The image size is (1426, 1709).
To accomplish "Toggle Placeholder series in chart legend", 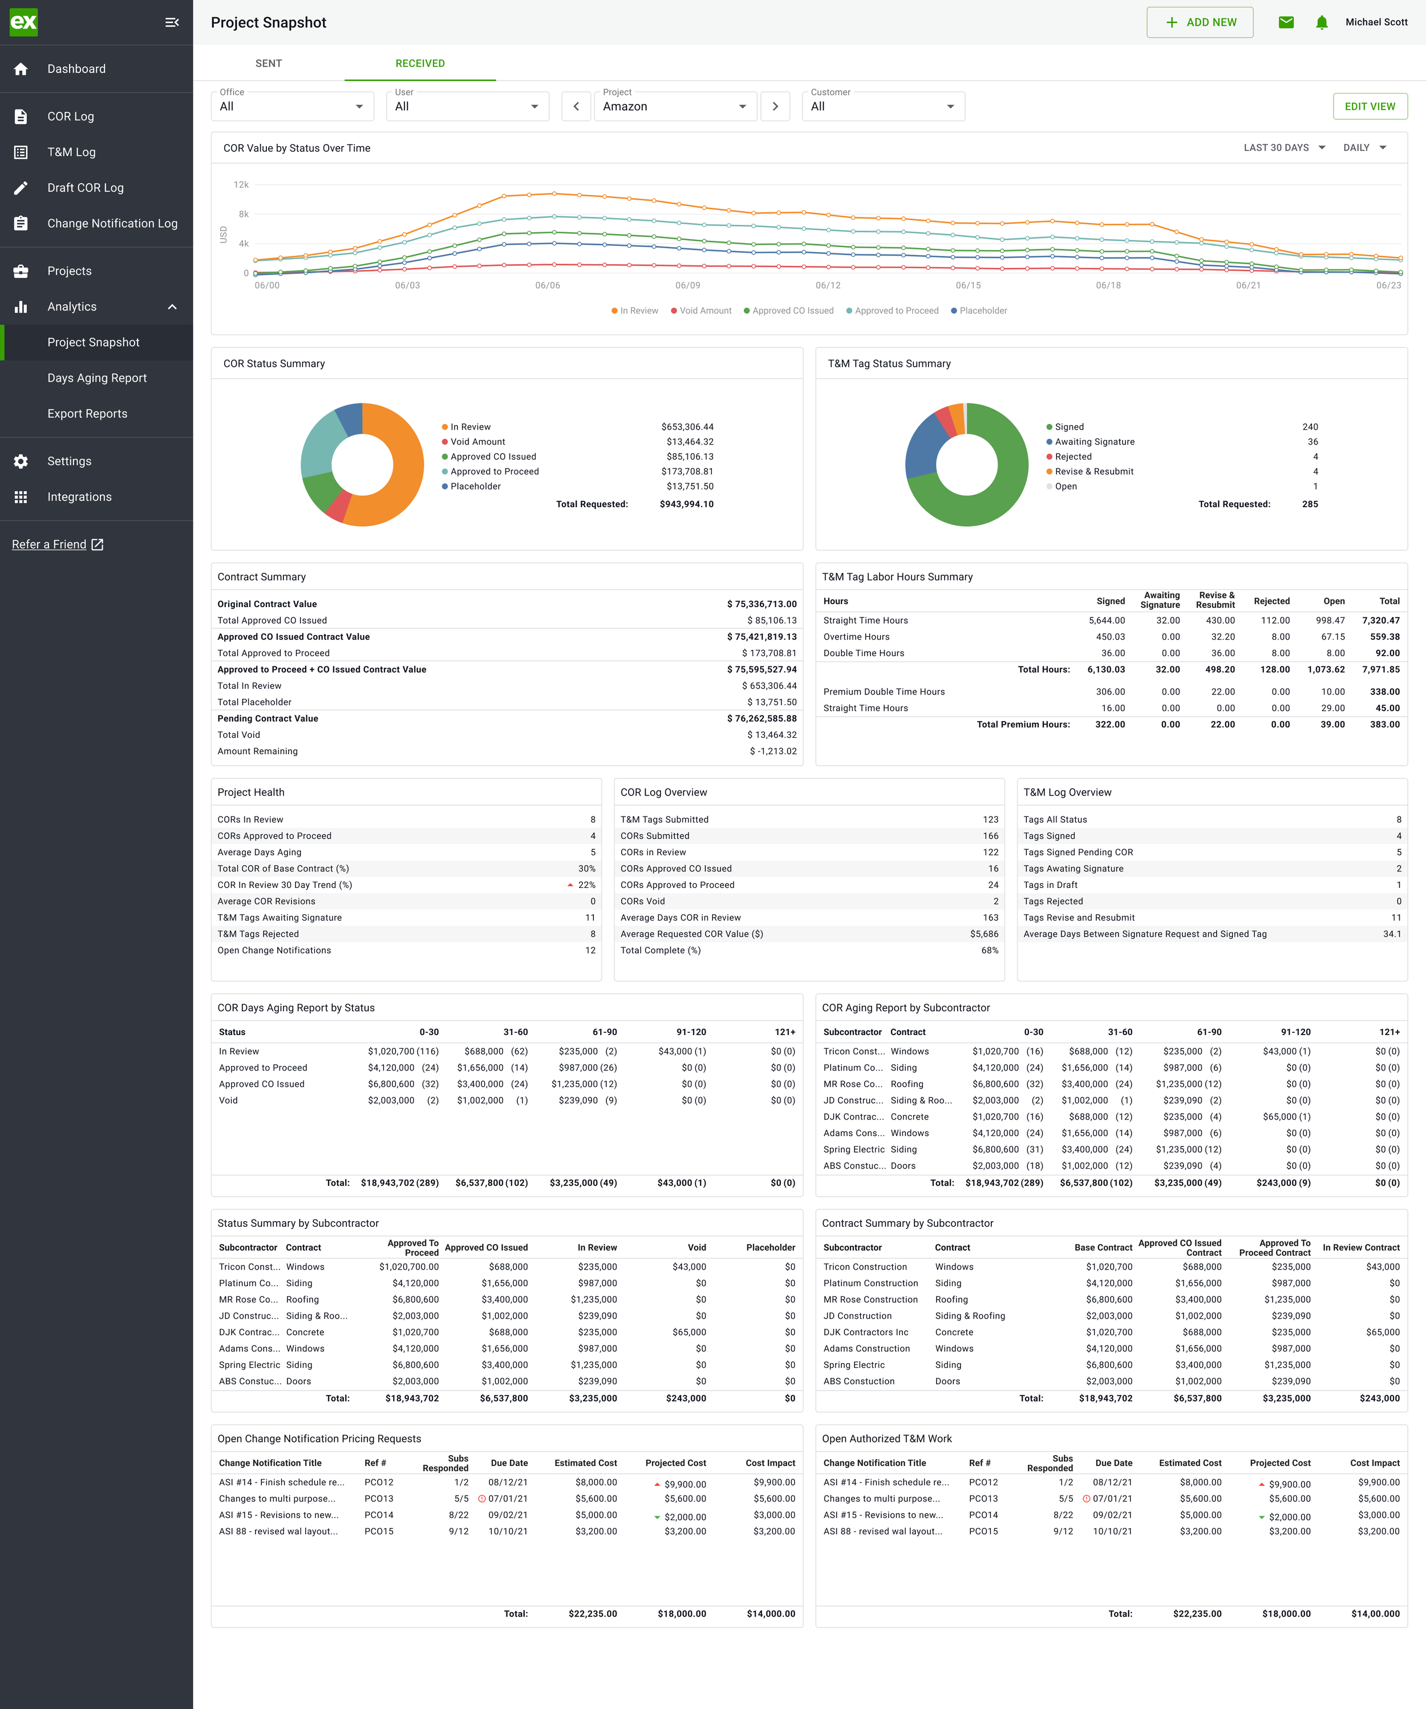I will (979, 311).
